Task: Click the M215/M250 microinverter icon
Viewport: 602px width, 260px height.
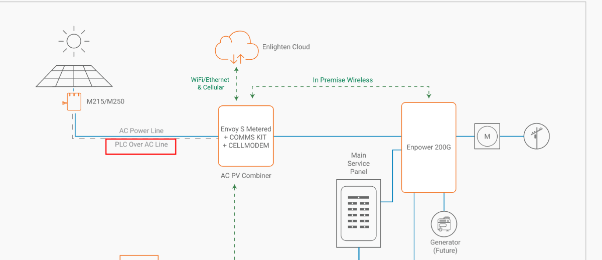Action: point(74,101)
